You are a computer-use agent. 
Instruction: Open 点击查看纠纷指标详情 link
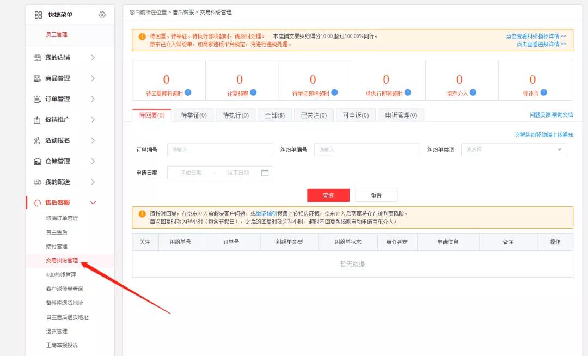536,36
